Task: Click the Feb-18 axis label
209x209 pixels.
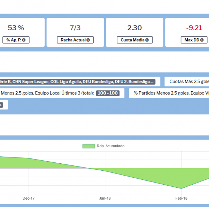Action: tap(181, 198)
